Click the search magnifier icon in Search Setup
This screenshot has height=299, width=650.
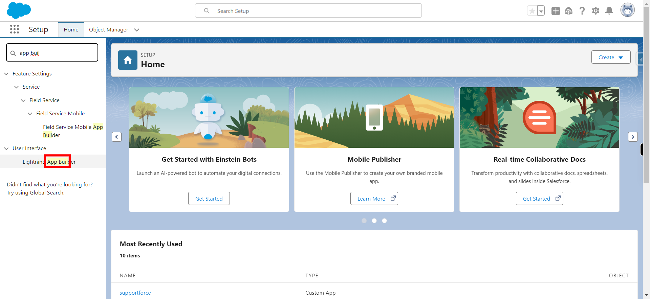(207, 11)
